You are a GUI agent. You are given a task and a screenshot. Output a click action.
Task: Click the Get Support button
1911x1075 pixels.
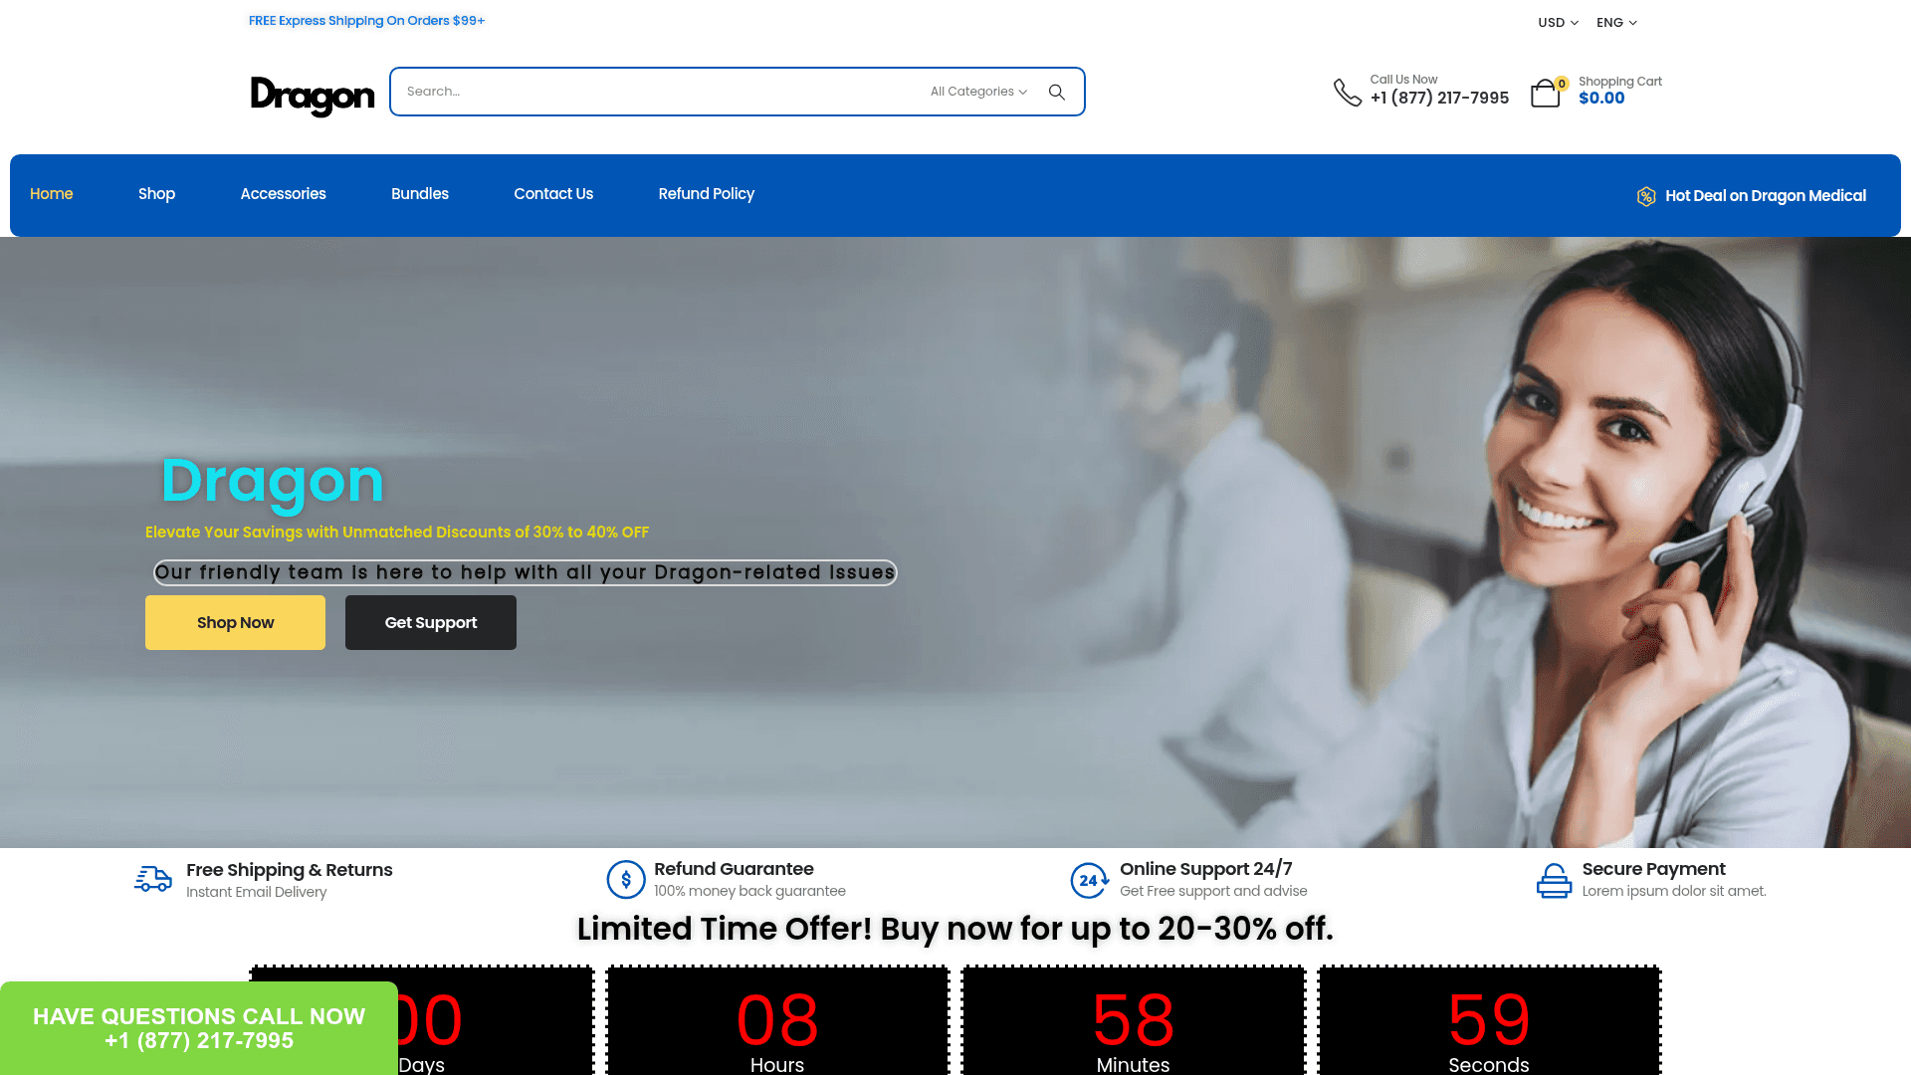point(431,623)
